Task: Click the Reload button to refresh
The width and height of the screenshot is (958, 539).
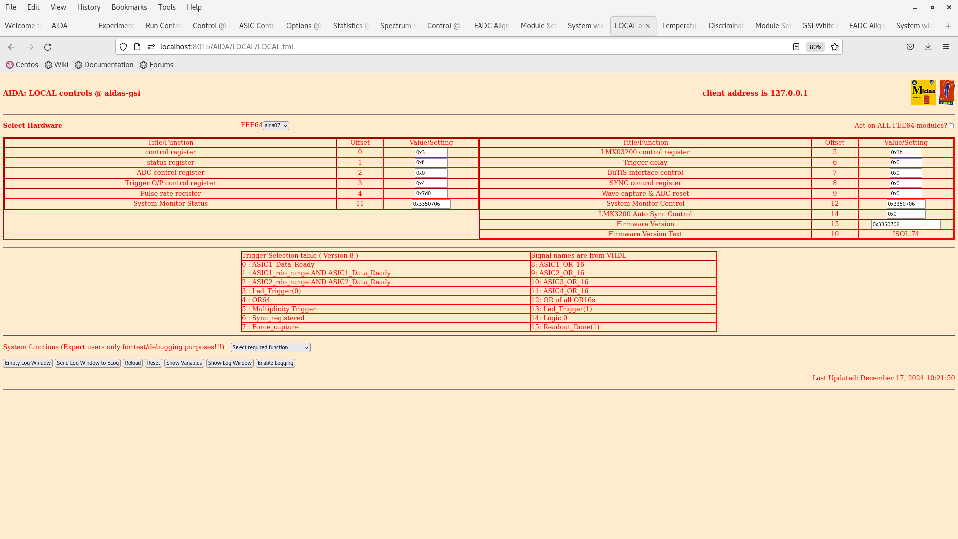Action: tap(132, 363)
